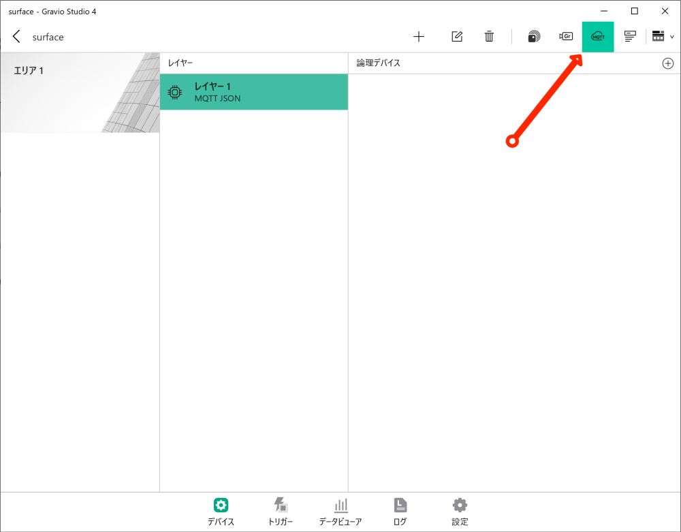Open the データビューア tab
681x532 pixels.
(340, 511)
